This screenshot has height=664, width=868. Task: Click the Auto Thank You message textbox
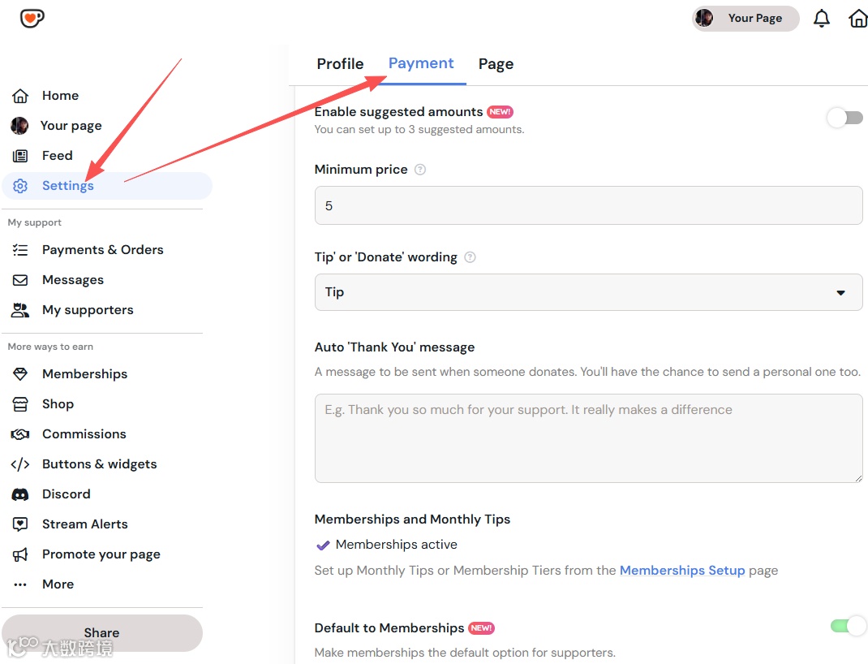coord(588,438)
